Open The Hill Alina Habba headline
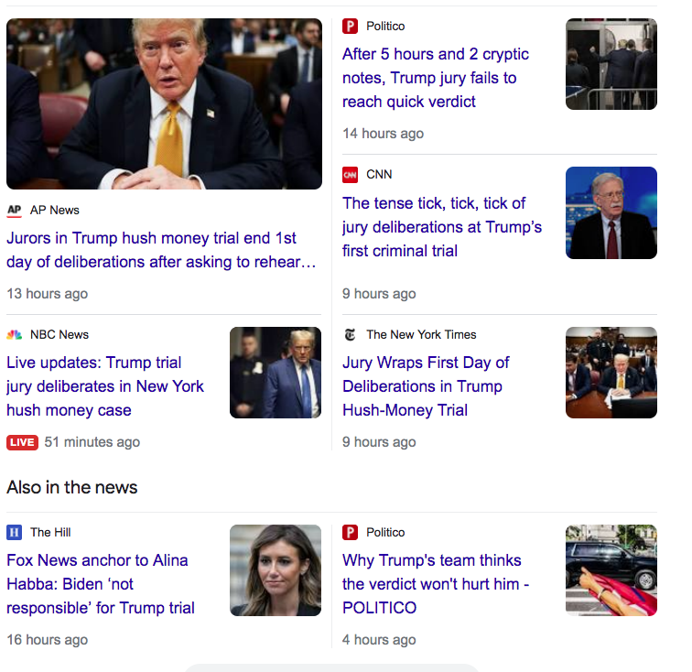The width and height of the screenshot is (692, 672). 101,584
